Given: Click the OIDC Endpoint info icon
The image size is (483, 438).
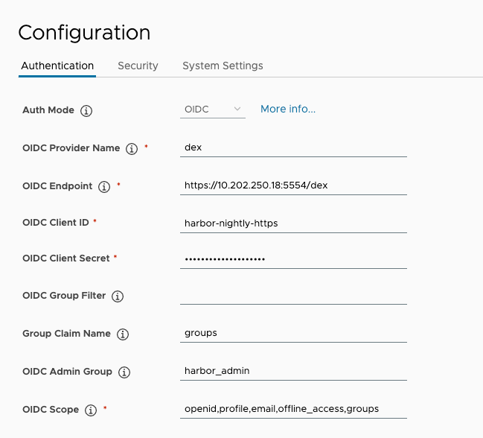Looking at the screenshot, I should (104, 187).
